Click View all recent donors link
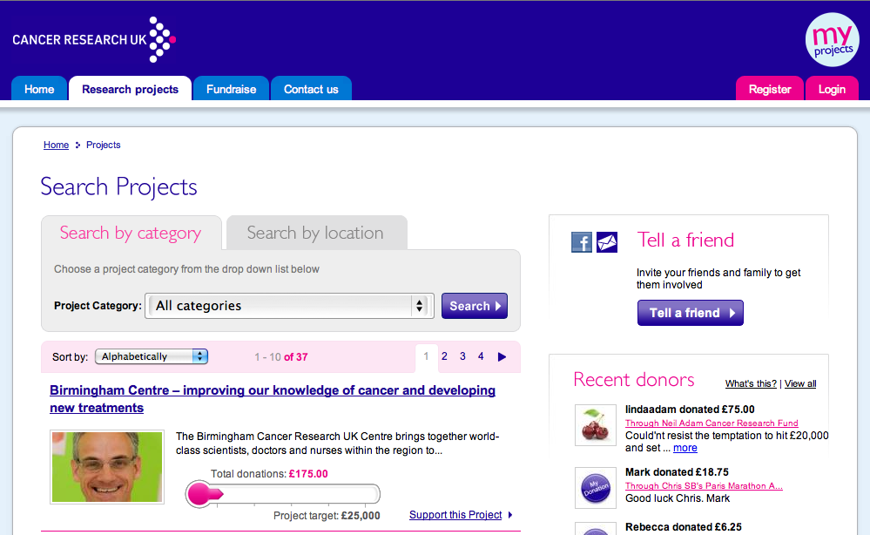This screenshot has height=535, width=870. 800,383
